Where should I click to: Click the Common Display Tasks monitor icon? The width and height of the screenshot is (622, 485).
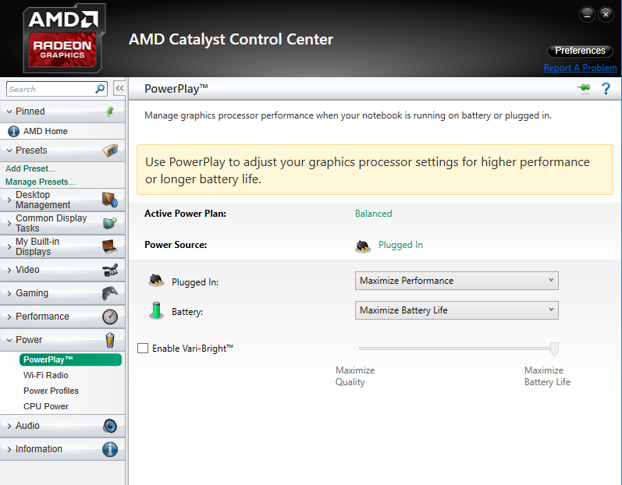click(110, 223)
